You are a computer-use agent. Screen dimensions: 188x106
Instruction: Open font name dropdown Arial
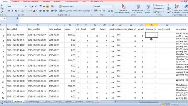pyautogui.click(x=23, y=6)
